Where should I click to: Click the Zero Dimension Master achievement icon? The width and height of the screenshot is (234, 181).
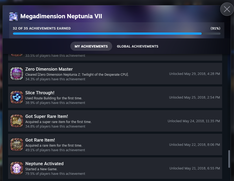[x=16, y=74]
